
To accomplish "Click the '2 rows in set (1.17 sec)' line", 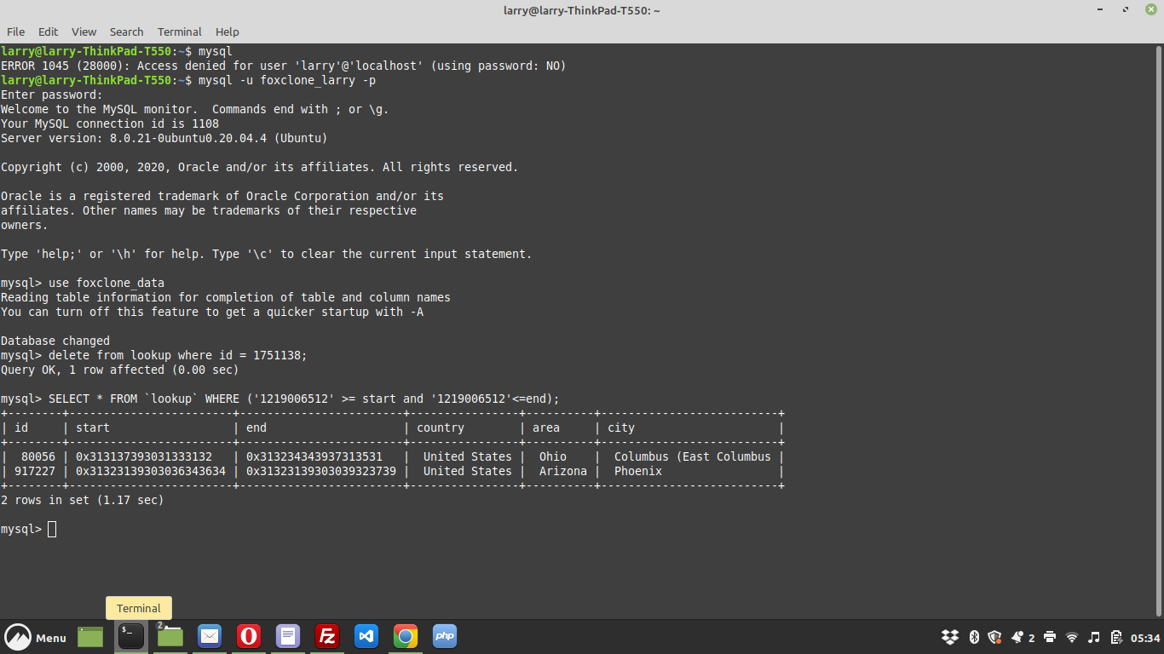I will pyautogui.click(x=83, y=500).
